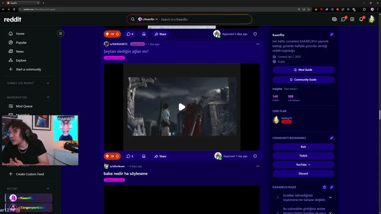Open u/NAKSAM72 profile
The height and width of the screenshot is (214, 381).
click(118, 44)
